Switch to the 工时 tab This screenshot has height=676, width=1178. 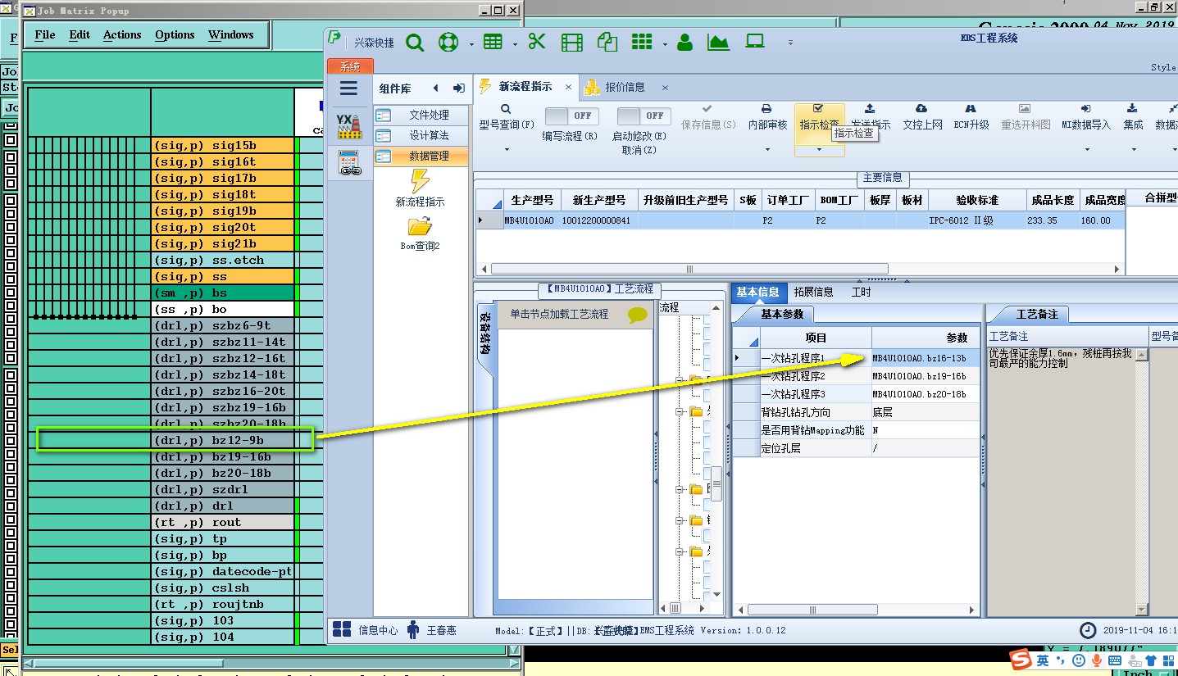tap(861, 292)
